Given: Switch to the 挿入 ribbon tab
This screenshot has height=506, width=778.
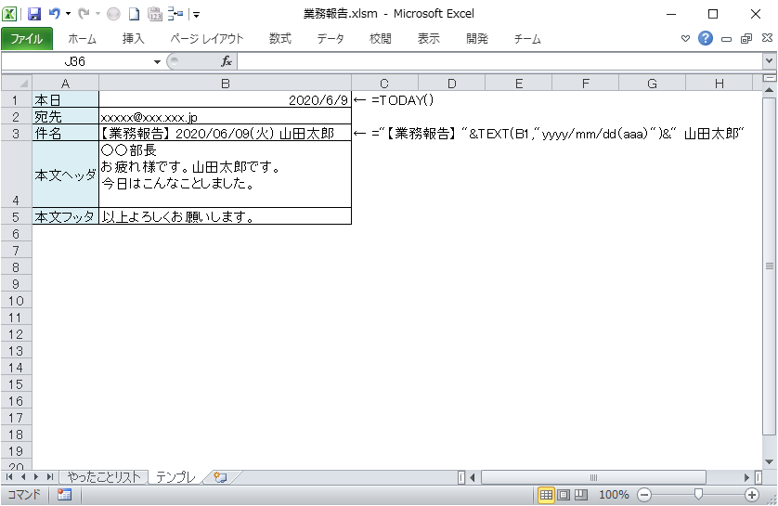Looking at the screenshot, I should coord(133,39).
